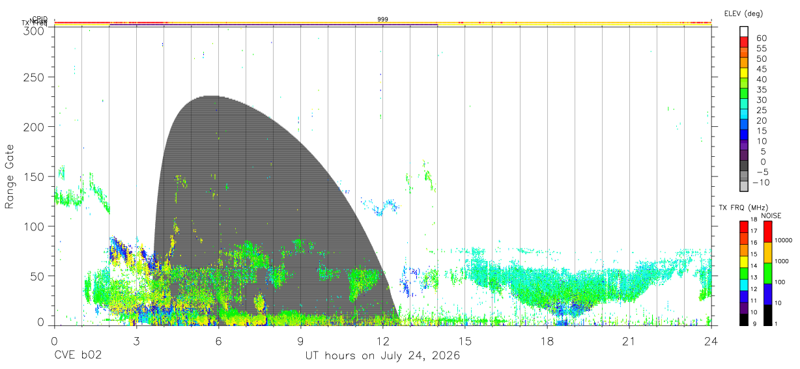Screen dimensions: 800x369
Task: Click the Range Gate tick label 300
Action: click(x=35, y=31)
